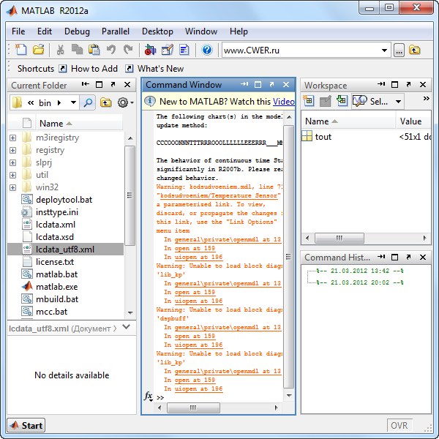Viewport: 439px width, 439px height.
Task: Expand the win32 folder node
Action: click(x=13, y=187)
